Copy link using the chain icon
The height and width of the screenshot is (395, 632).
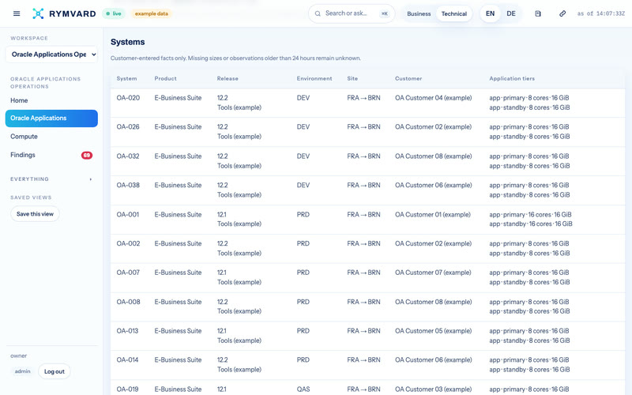(x=562, y=13)
